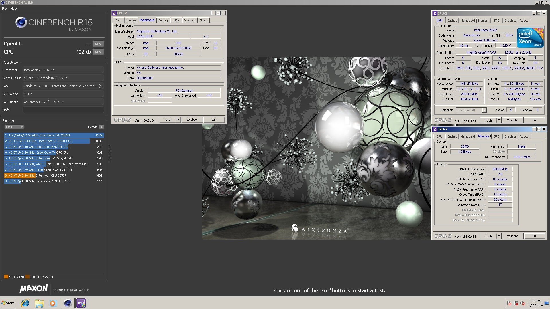The height and width of the screenshot is (309, 550).
Task: Click Validate in Memory CPU-Z window
Action: tap(512, 236)
